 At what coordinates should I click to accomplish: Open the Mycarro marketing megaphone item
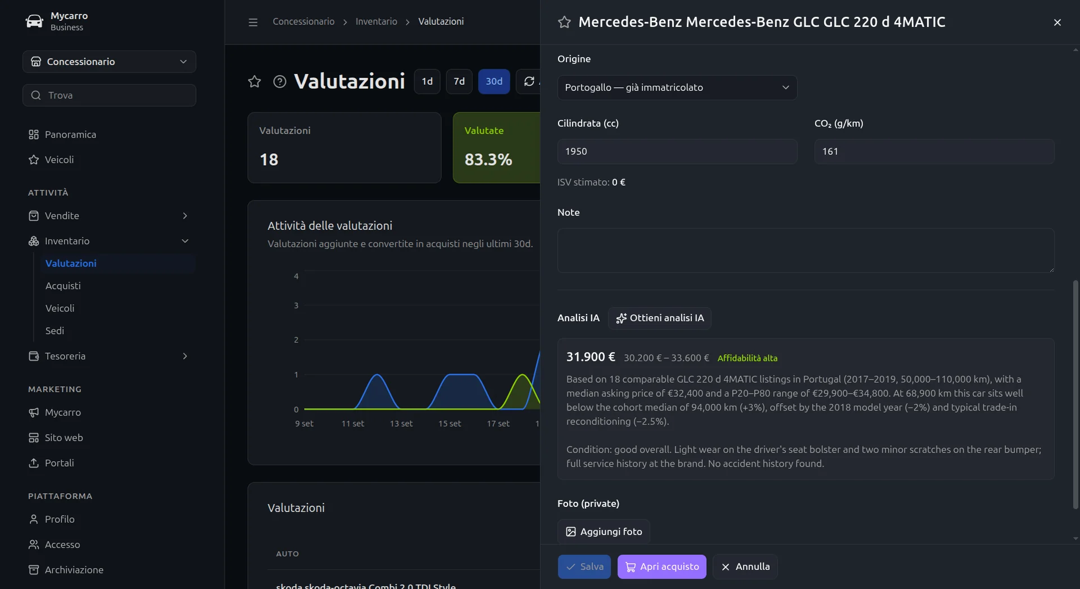click(x=109, y=412)
